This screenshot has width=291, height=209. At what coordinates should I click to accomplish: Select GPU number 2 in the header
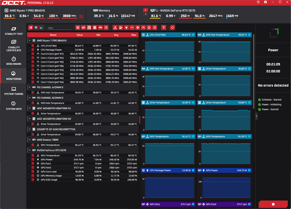145,14
